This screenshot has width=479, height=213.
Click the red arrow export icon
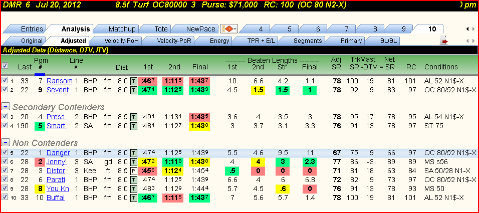pos(444,41)
